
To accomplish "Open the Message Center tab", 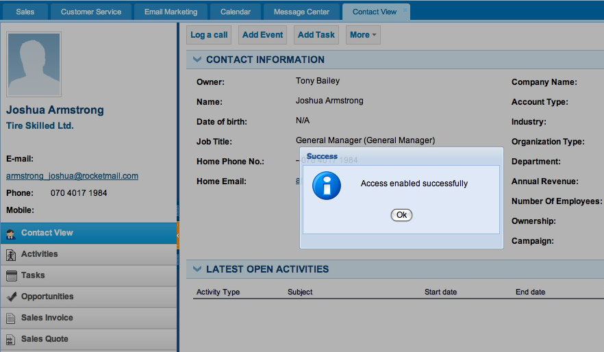I will coord(301,12).
